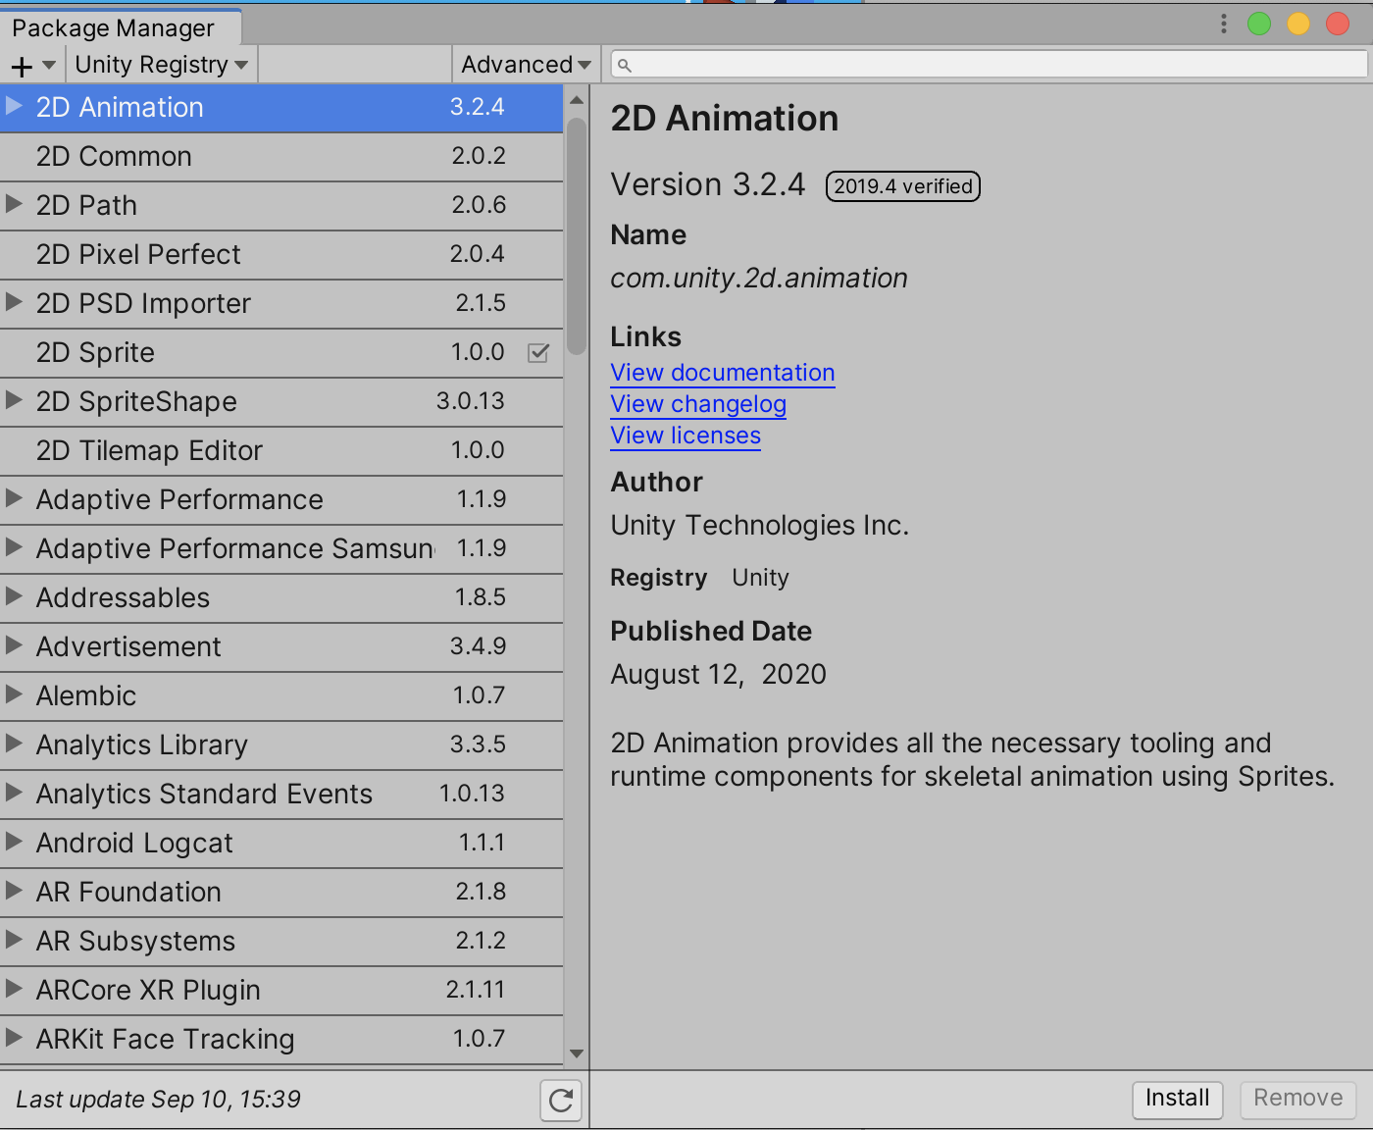The width and height of the screenshot is (1373, 1130).
Task: Click the scroll up arrow in package list
Action: pos(577,99)
